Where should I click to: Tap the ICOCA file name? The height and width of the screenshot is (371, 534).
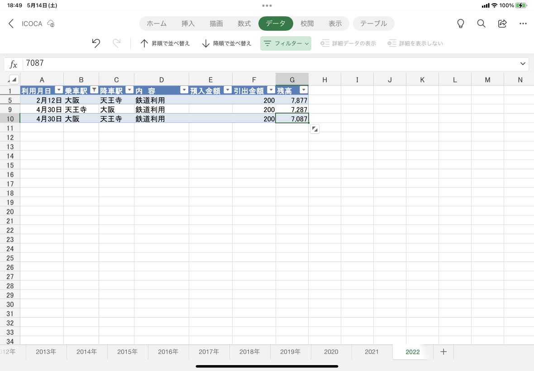coord(32,24)
